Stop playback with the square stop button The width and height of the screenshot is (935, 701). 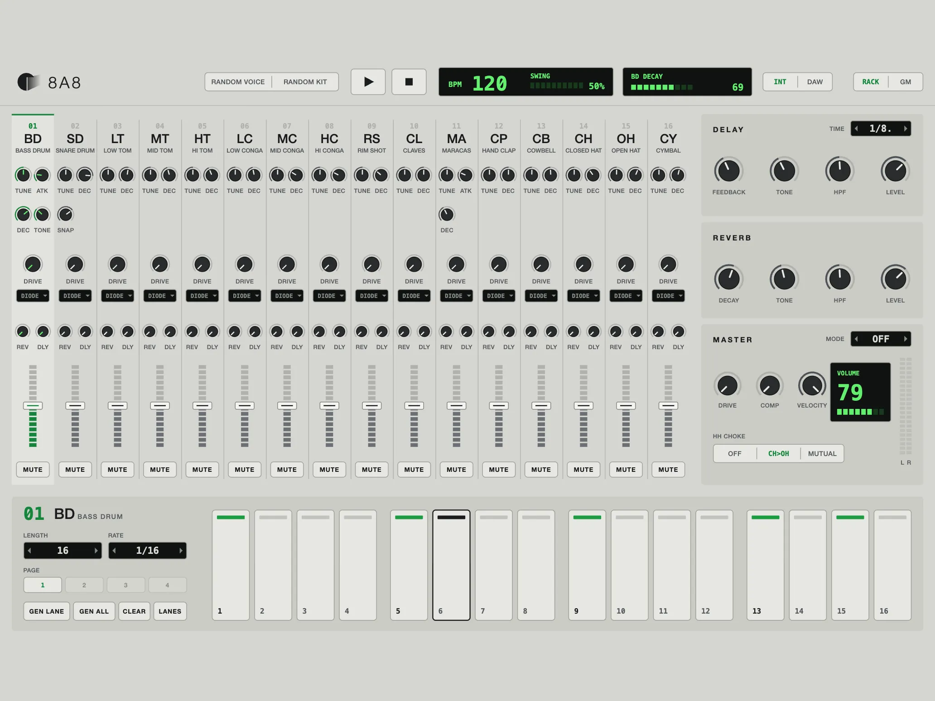click(x=409, y=82)
